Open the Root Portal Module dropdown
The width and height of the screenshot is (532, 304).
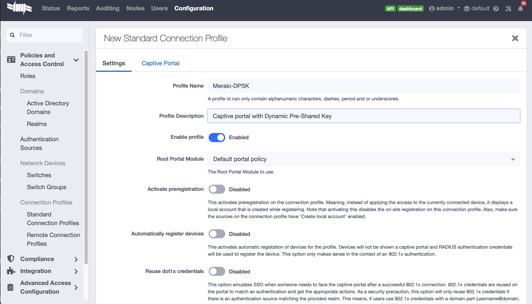[363, 159]
